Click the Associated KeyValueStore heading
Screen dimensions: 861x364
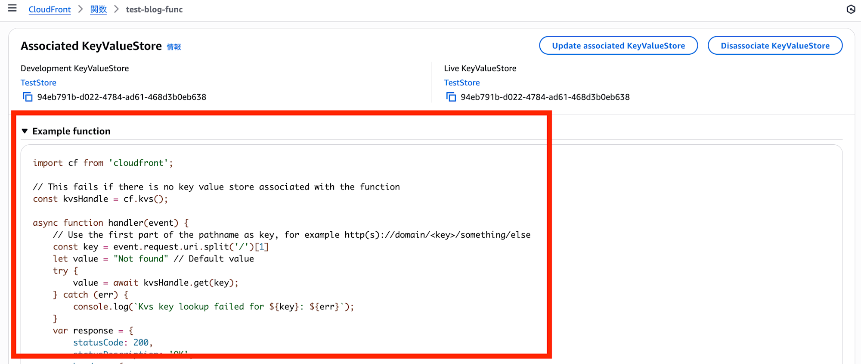click(x=91, y=46)
